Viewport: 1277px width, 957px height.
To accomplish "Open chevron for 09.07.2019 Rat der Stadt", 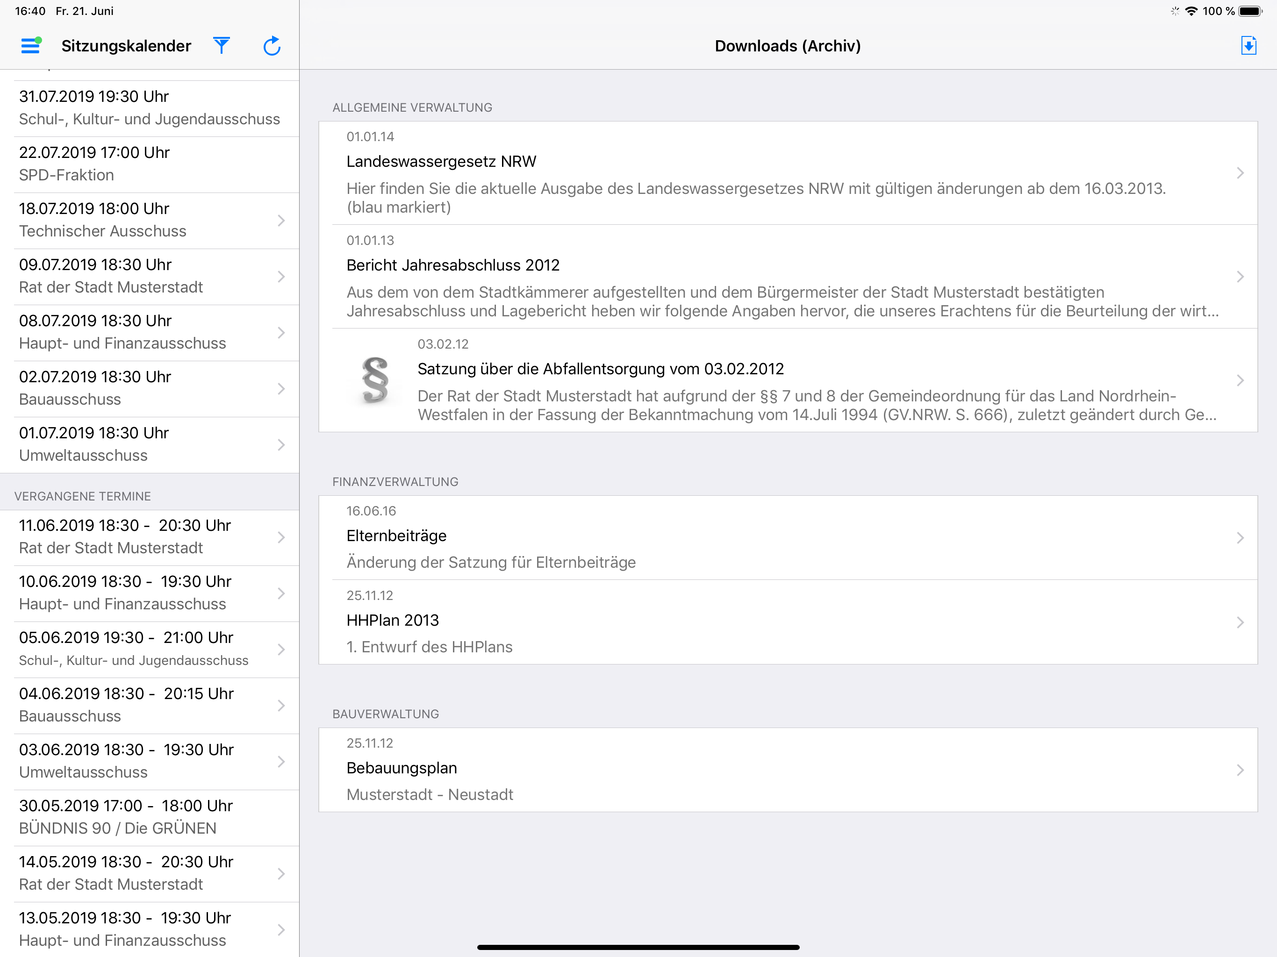I will pyautogui.click(x=281, y=277).
